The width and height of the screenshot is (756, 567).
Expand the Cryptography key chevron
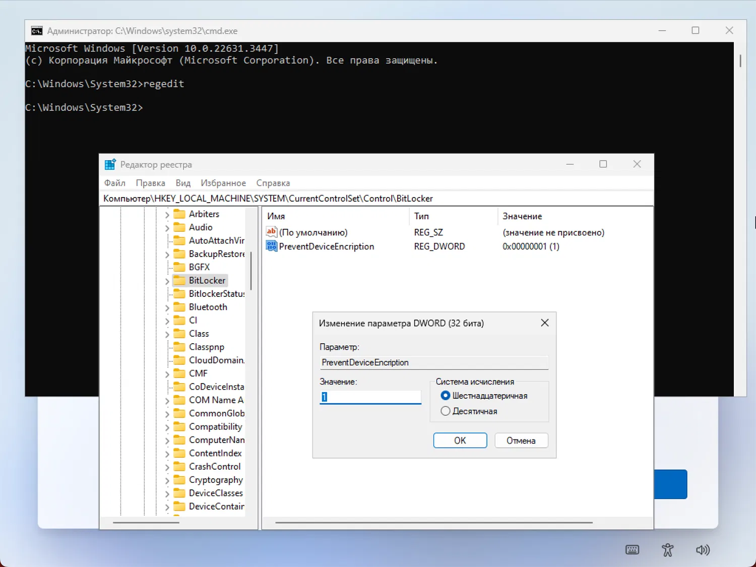tap(167, 481)
